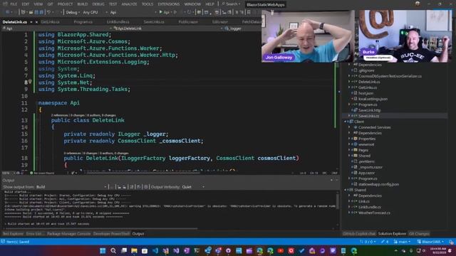Open the Show output from Build dropdown
This screenshot has width=456, height=256.
pos(71,187)
